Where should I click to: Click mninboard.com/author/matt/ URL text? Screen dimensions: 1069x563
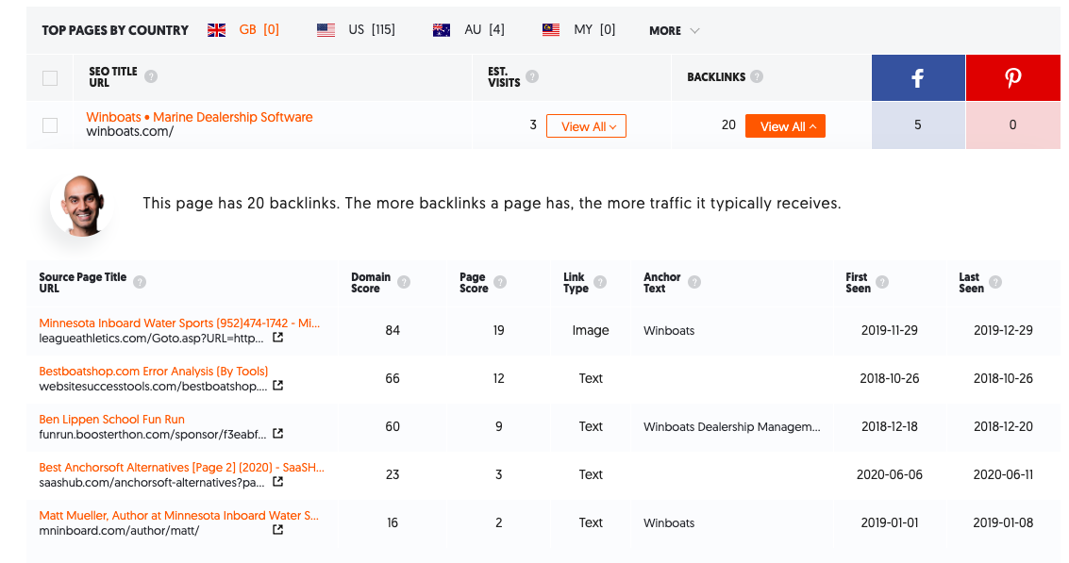coord(119,530)
